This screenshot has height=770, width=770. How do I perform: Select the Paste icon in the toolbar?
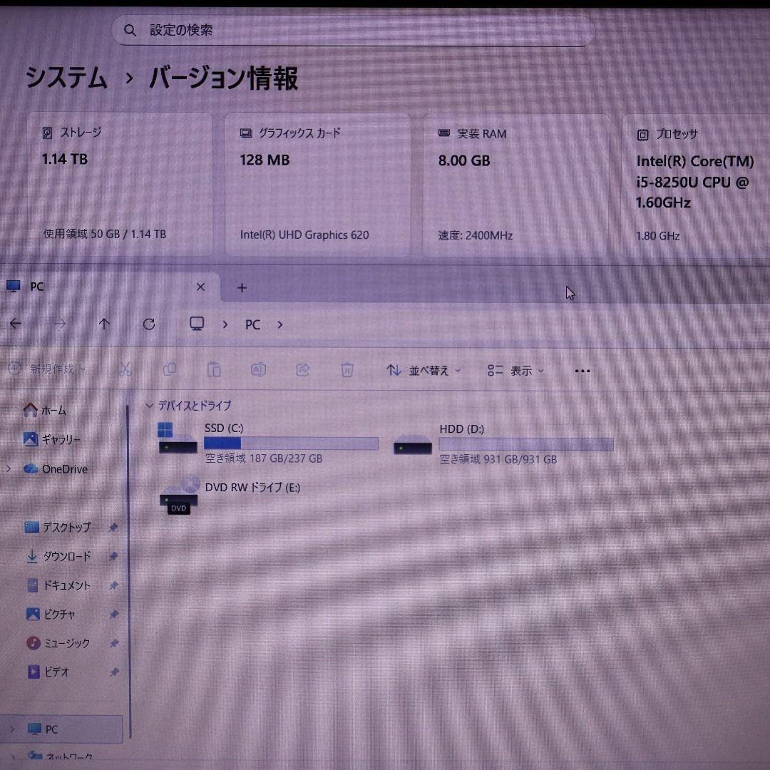click(x=214, y=370)
